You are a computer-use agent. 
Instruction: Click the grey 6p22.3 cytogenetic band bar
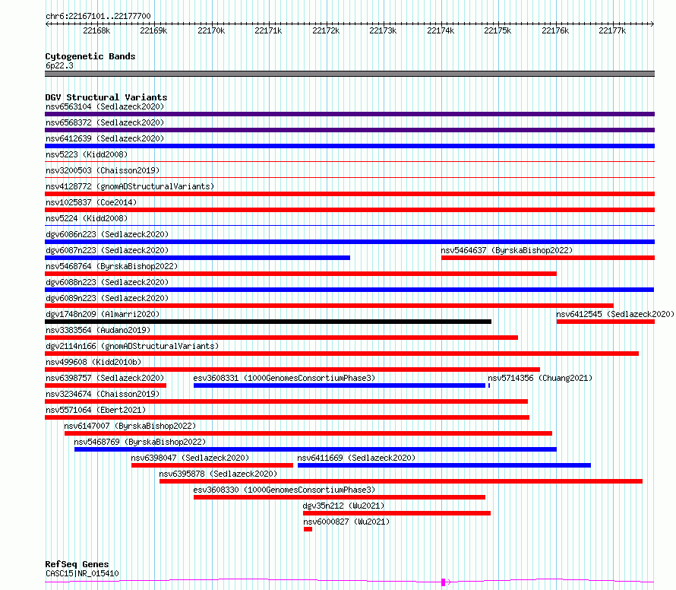[349, 74]
